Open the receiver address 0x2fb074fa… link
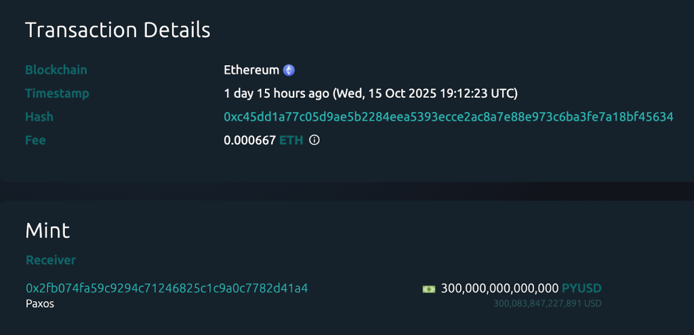The image size is (694, 335). pyautogui.click(x=167, y=288)
